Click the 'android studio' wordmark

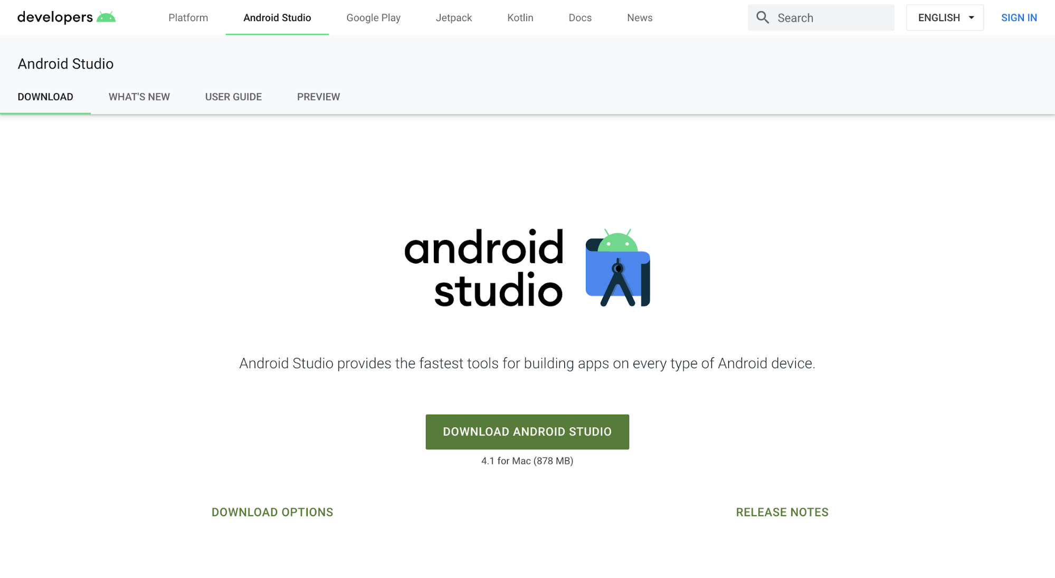click(x=484, y=268)
